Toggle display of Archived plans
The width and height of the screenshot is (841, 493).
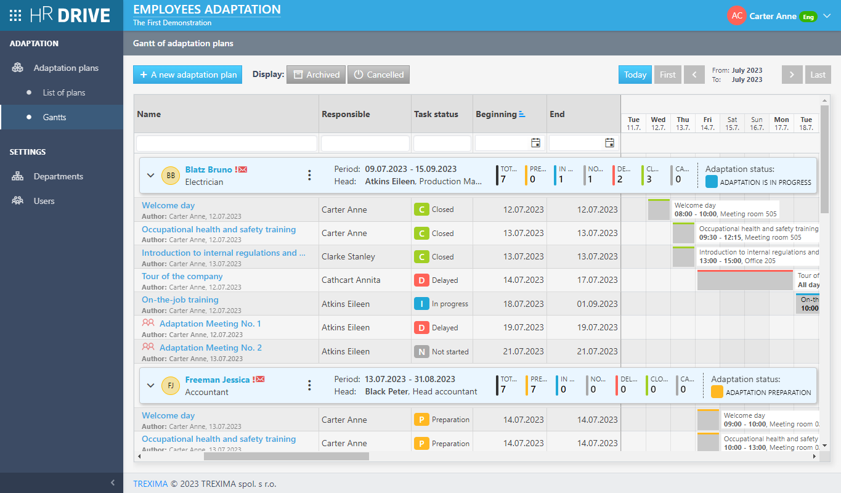[x=315, y=74]
